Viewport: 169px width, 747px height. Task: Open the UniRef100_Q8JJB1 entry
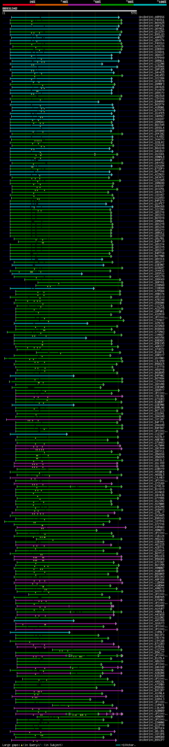click(152, 731)
